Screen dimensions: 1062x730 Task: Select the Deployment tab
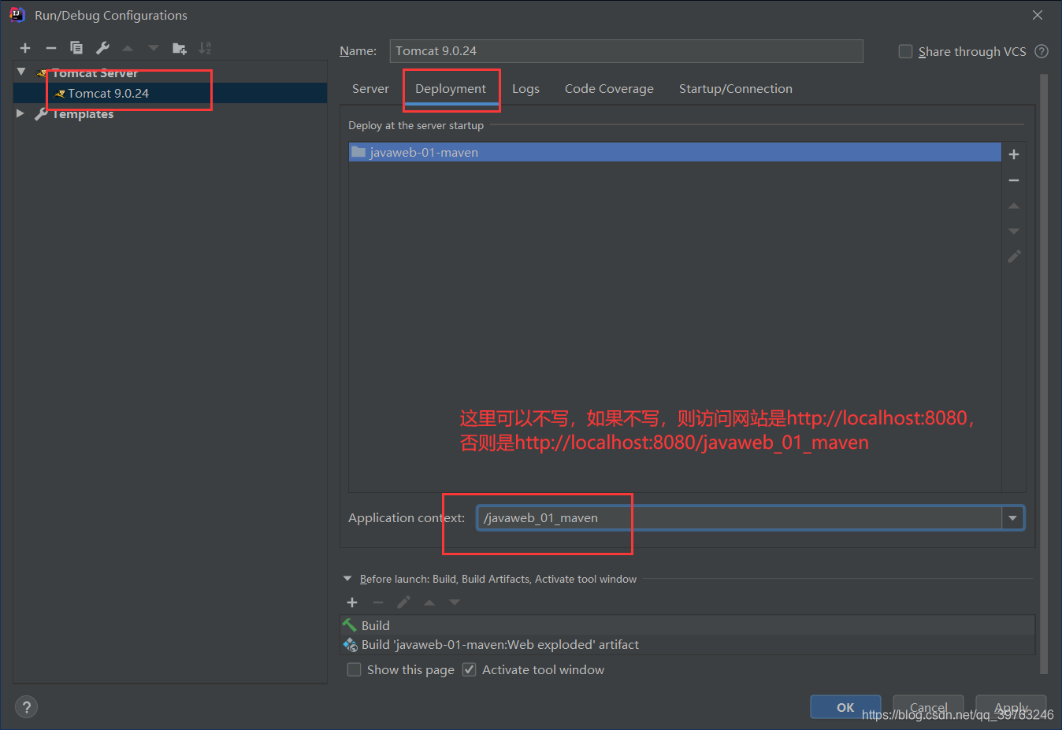[451, 89]
